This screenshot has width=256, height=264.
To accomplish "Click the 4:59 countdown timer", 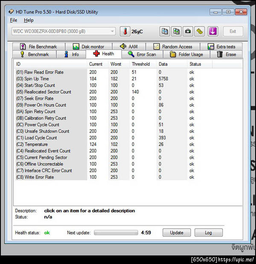I will [x=146, y=232].
